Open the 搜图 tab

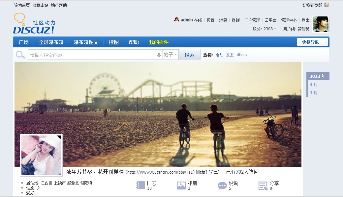click(113, 42)
